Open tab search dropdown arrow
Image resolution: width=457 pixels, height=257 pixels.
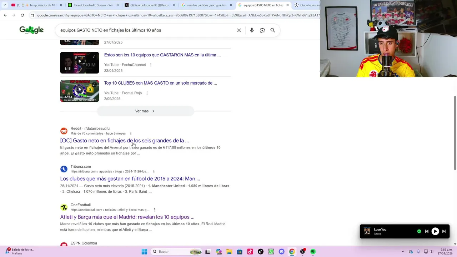coord(4,5)
